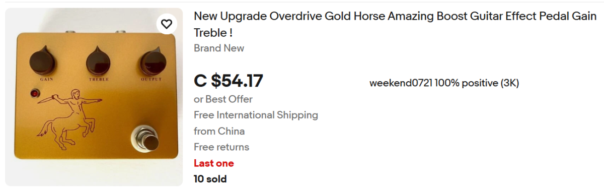
Task: Click the 'Brand New' condition label
Action: tap(219, 48)
